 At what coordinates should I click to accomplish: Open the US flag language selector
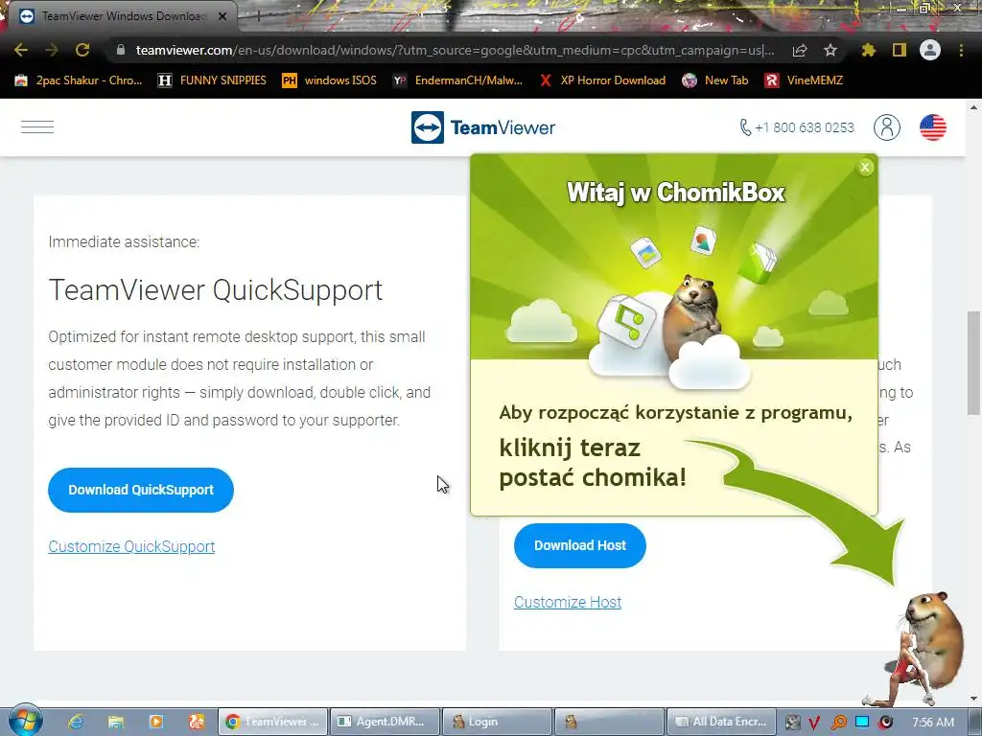(x=933, y=127)
